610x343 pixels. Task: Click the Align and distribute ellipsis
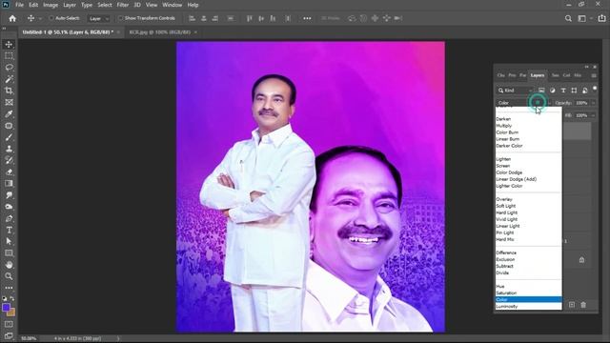click(x=307, y=18)
